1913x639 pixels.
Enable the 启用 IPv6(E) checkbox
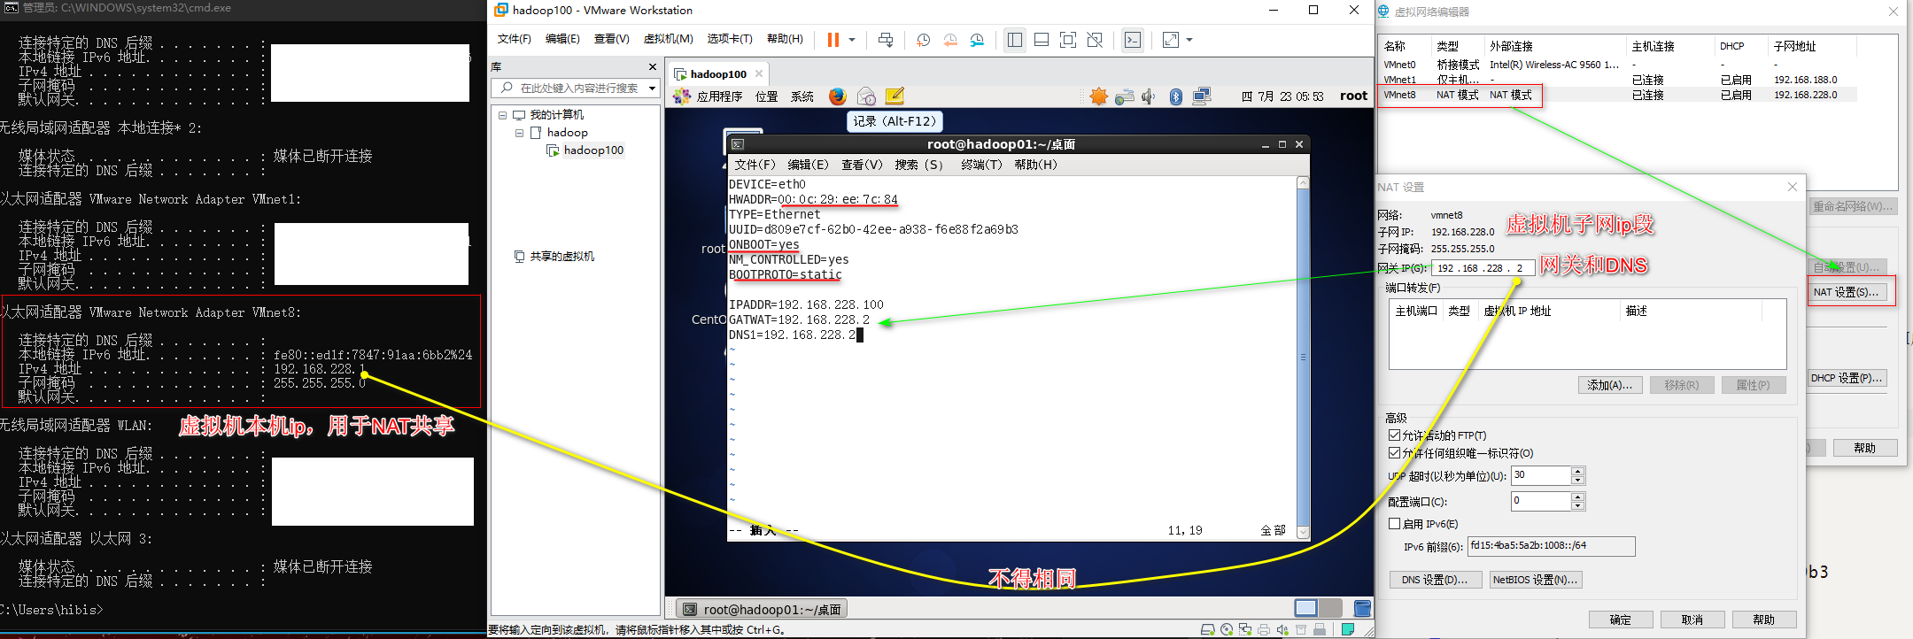(x=1394, y=524)
